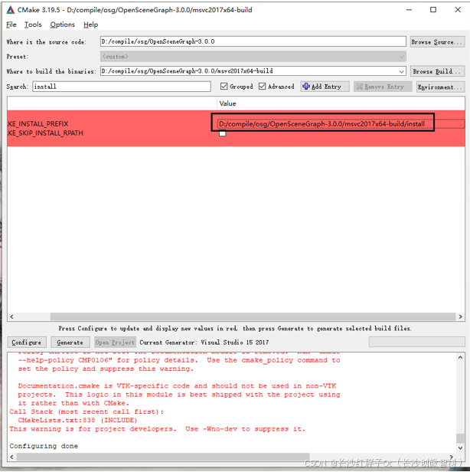This screenshot has height=472, width=470.
Task: Click left arrow of cache table scrollbar
Action: tap(12, 316)
